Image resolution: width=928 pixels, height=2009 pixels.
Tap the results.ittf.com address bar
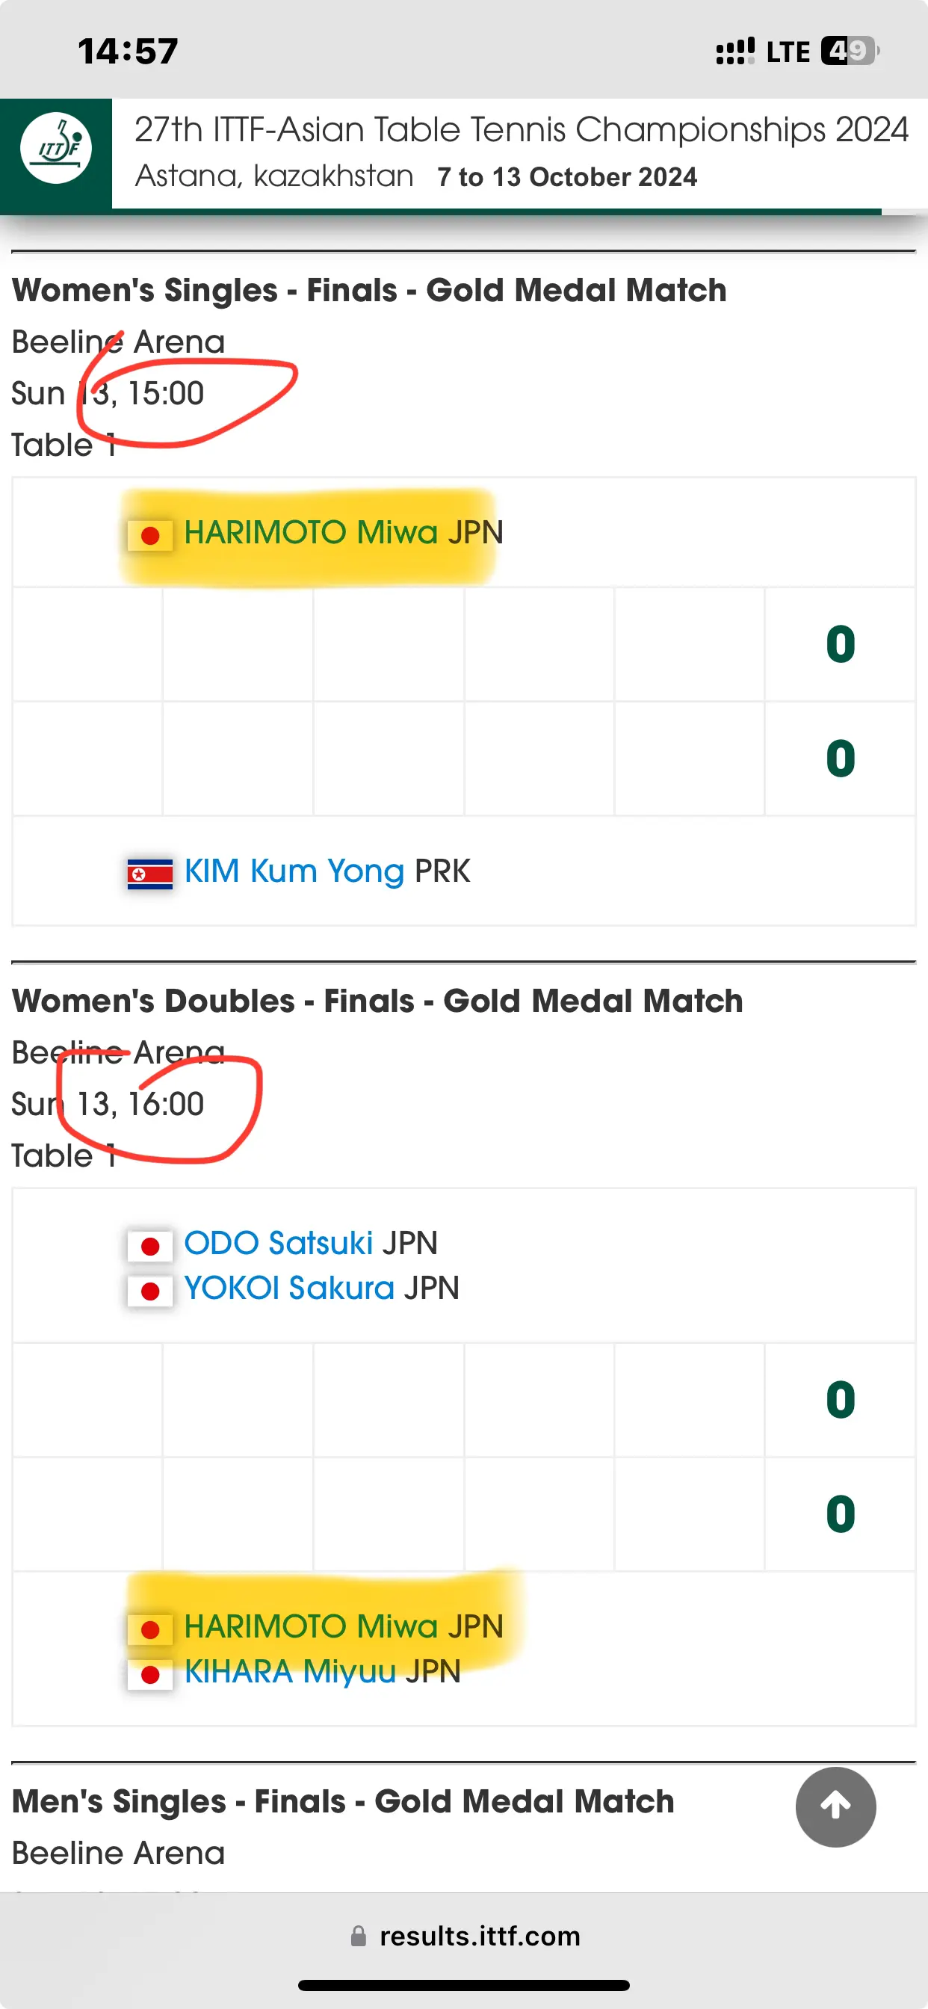[464, 1936]
